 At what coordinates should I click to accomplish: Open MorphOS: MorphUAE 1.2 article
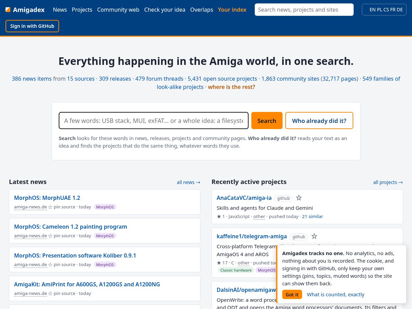tap(47, 198)
